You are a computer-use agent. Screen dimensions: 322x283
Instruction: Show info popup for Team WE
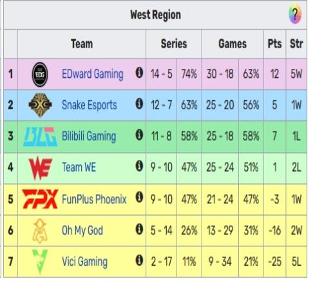pos(139,166)
